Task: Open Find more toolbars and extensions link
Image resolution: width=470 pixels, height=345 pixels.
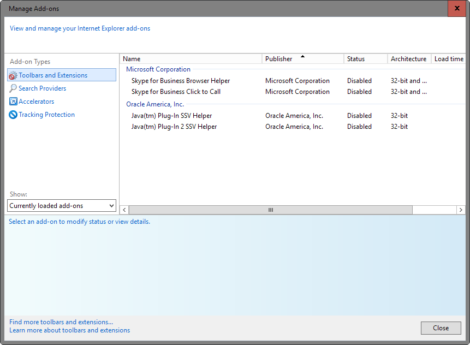Action: click(x=61, y=322)
